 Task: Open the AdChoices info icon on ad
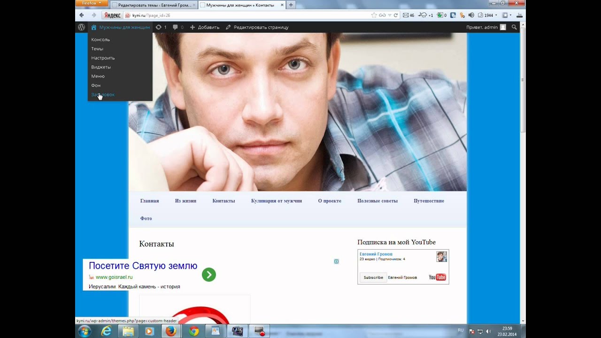tap(336, 261)
